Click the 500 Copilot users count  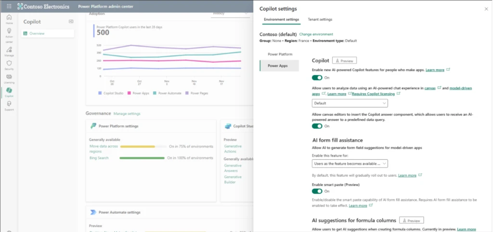pyautogui.click(x=103, y=32)
